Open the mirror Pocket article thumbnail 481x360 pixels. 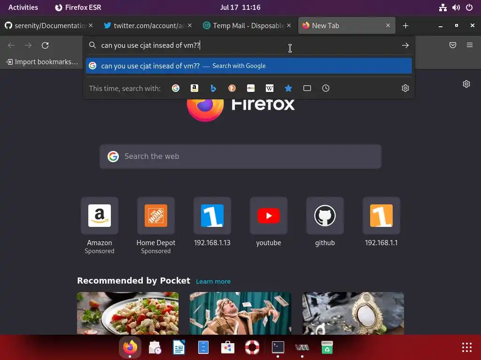(353, 313)
